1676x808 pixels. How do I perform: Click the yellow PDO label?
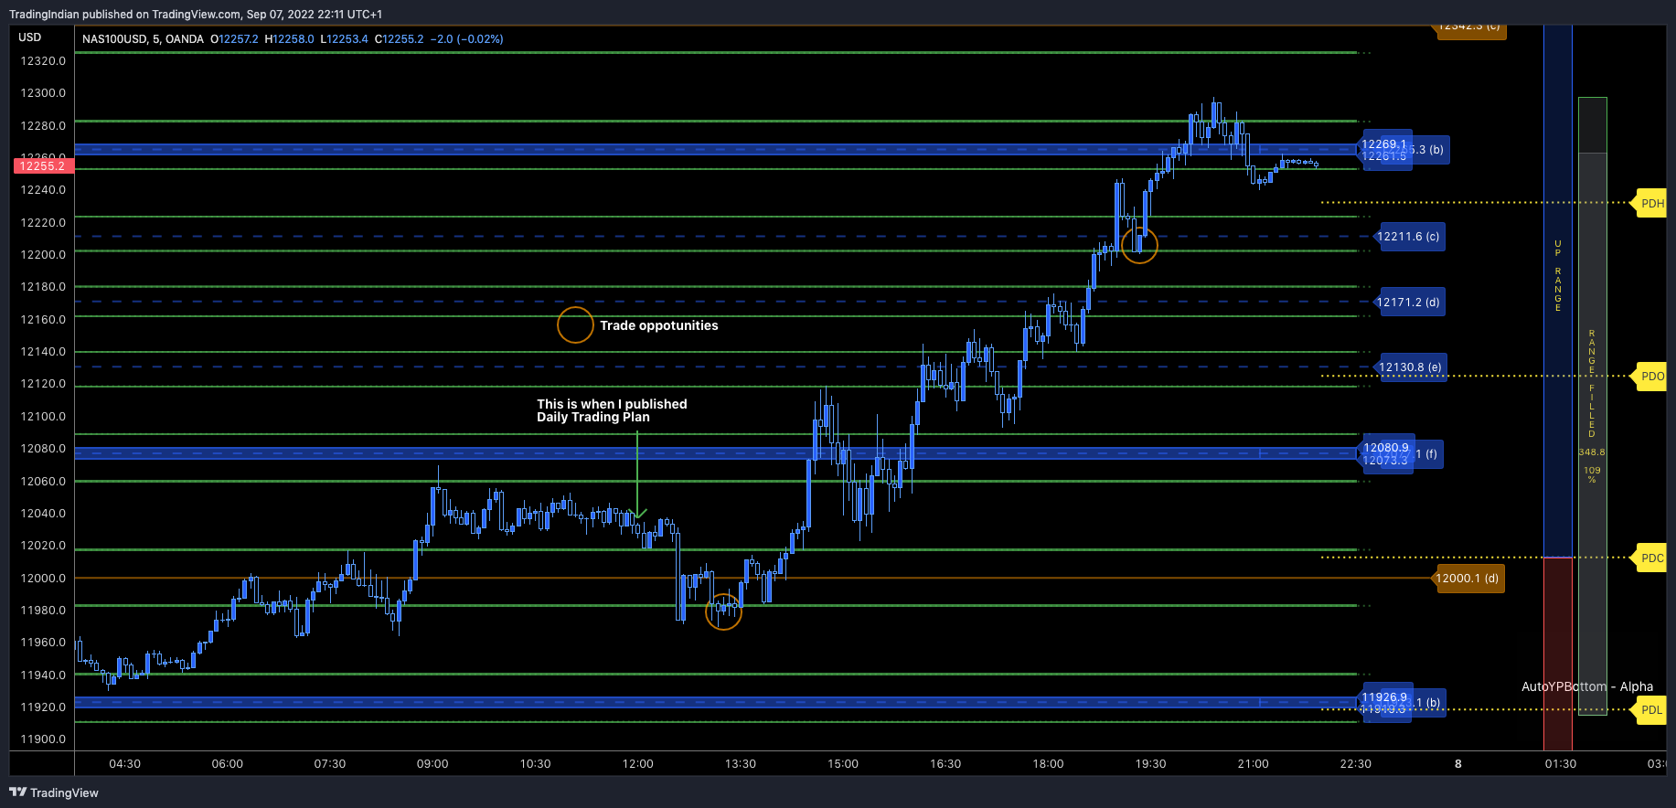[1651, 376]
